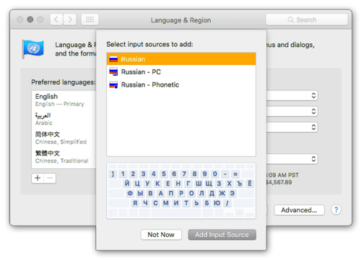Click the 5 key on keyboard preview
The width and height of the screenshot is (361, 260).
pyautogui.click(x=164, y=173)
